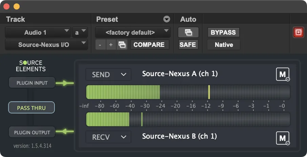Click the -12 meter scale label
This screenshot has height=157, width=307.
point(206,106)
